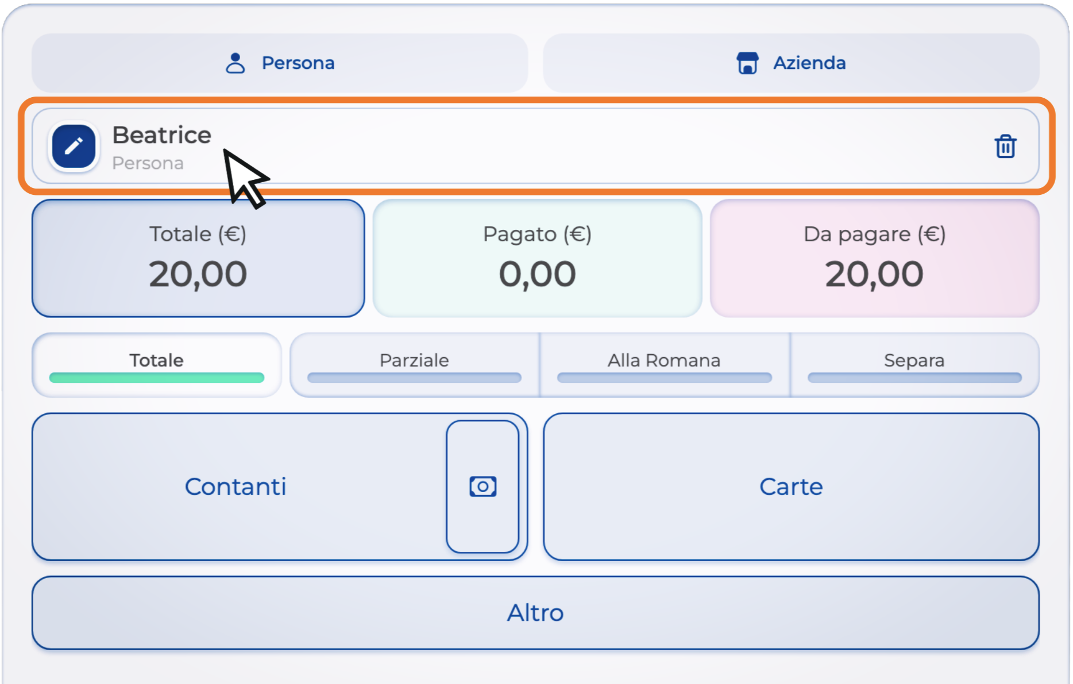Click the customer name Beatrice
This screenshot has height=684, width=1073.
162,135
